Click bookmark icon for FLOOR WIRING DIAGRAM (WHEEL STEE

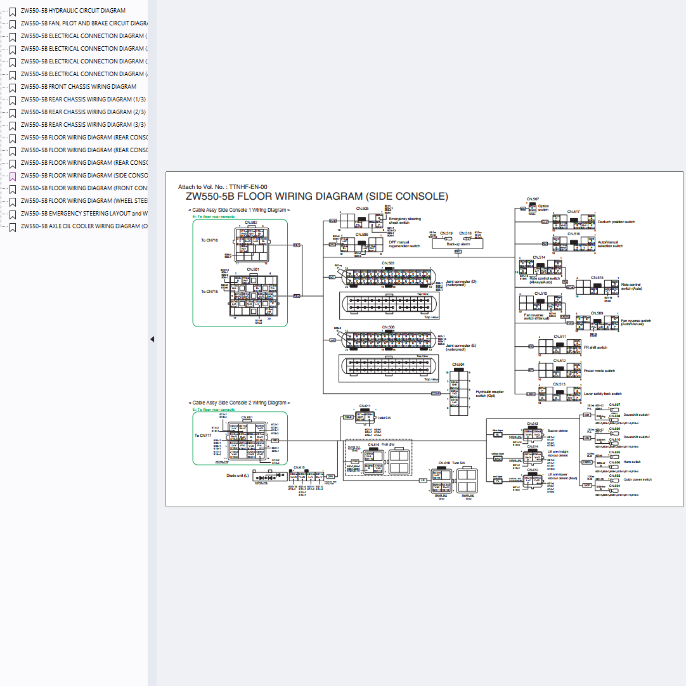13,202
